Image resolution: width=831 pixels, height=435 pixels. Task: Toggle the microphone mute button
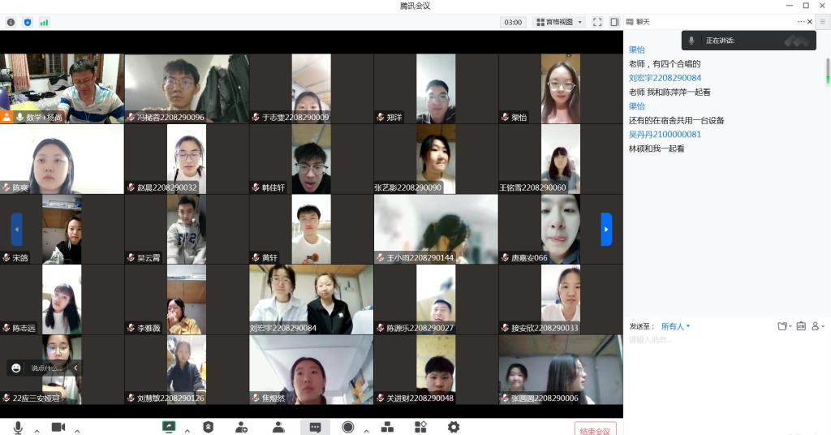[x=18, y=427]
